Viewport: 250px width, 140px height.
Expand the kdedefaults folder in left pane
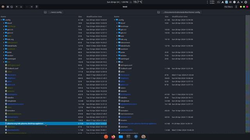(x=4, y=46)
